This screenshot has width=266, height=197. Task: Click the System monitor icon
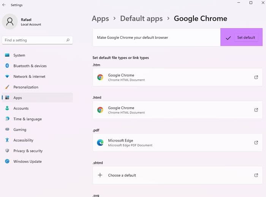(7, 55)
